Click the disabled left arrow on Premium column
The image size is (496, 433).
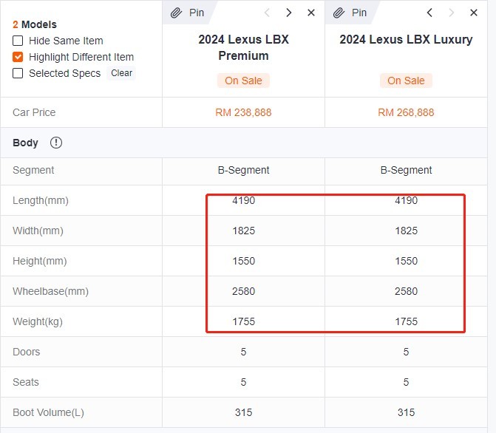point(267,13)
